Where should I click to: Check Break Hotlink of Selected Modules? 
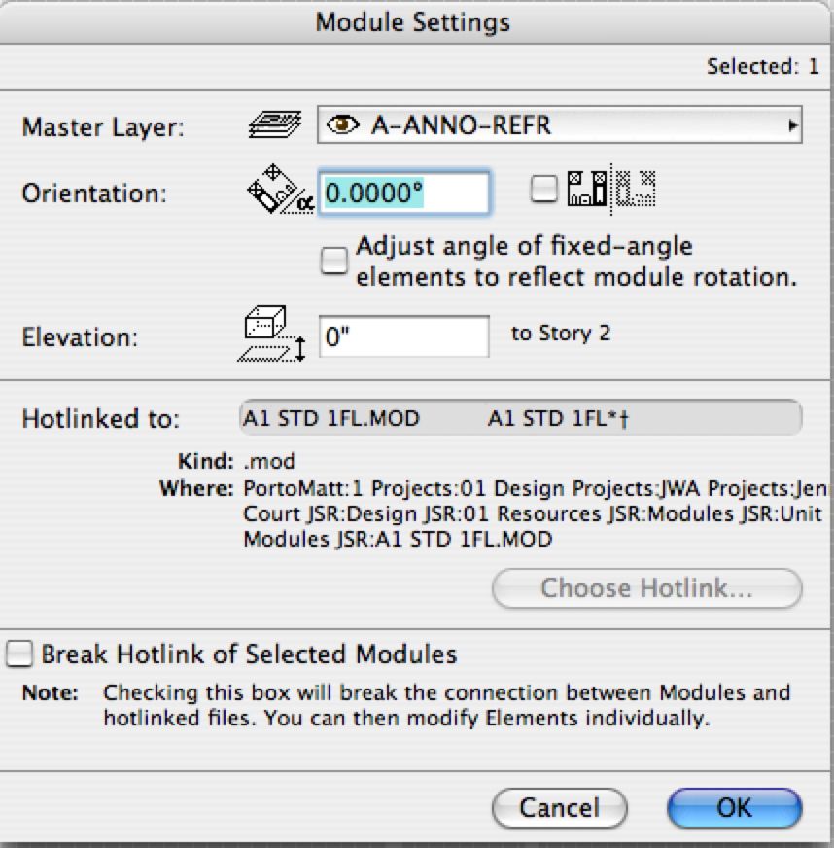[17, 654]
